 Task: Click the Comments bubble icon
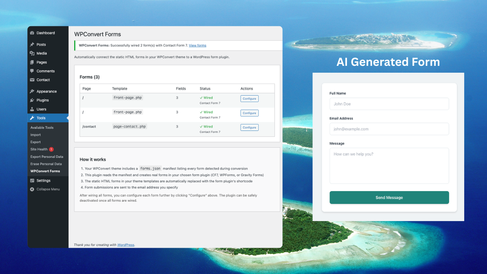tap(32, 71)
